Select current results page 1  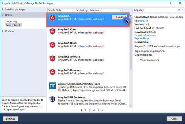81,110
